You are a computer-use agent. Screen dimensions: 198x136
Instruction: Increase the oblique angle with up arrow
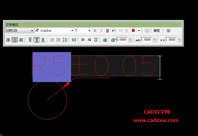(x=130, y=39)
